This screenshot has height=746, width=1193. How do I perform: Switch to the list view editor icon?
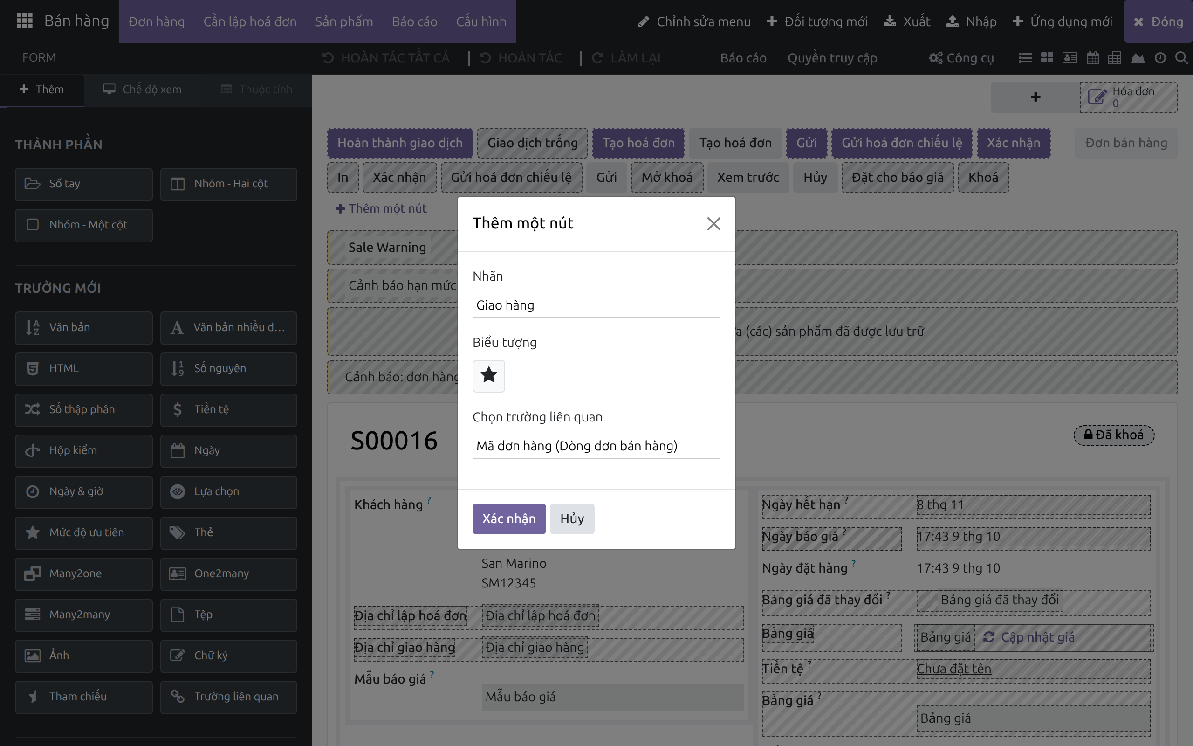tap(1025, 58)
